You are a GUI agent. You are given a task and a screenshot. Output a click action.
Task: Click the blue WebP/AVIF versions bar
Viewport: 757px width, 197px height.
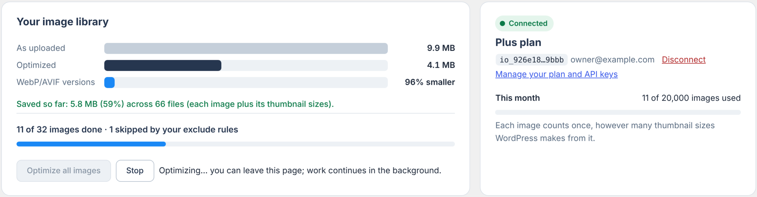pyautogui.click(x=109, y=82)
